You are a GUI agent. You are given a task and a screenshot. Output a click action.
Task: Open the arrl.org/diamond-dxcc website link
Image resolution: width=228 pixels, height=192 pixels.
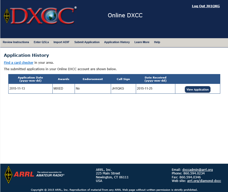point(204,181)
